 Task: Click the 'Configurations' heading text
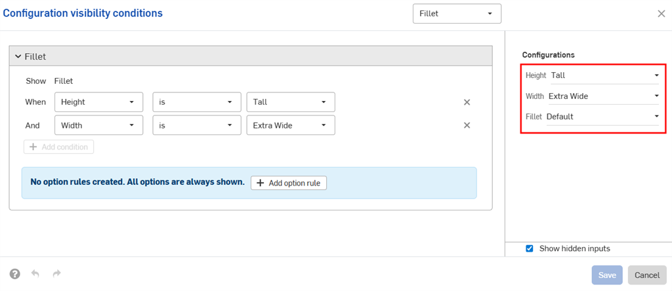pyautogui.click(x=548, y=55)
